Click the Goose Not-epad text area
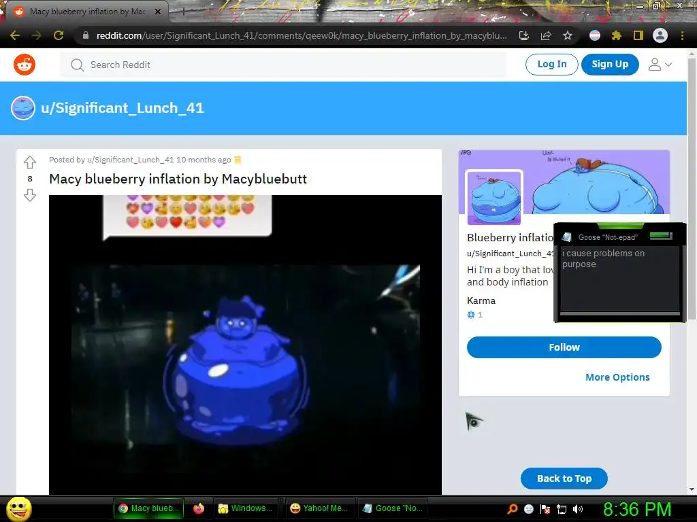Image resolution: width=697 pixels, height=522 pixels. click(619, 279)
